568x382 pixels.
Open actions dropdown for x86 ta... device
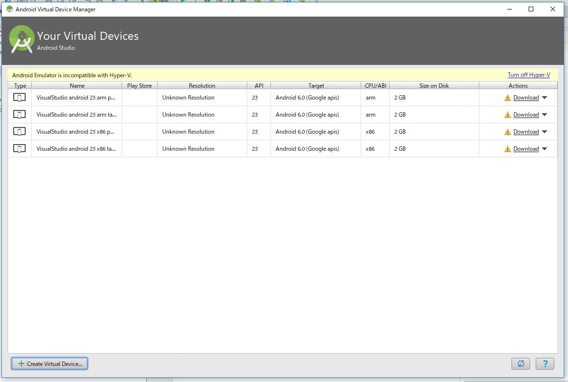point(544,149)
